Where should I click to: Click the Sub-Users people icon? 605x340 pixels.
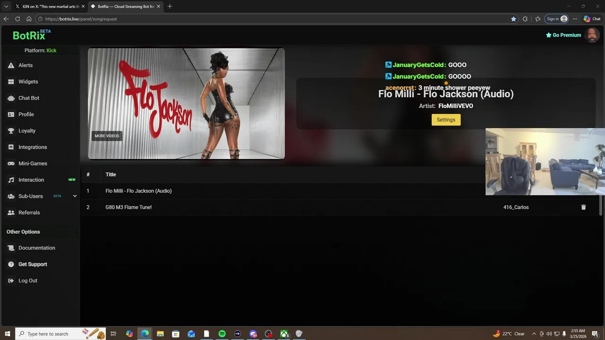[11, 196]
